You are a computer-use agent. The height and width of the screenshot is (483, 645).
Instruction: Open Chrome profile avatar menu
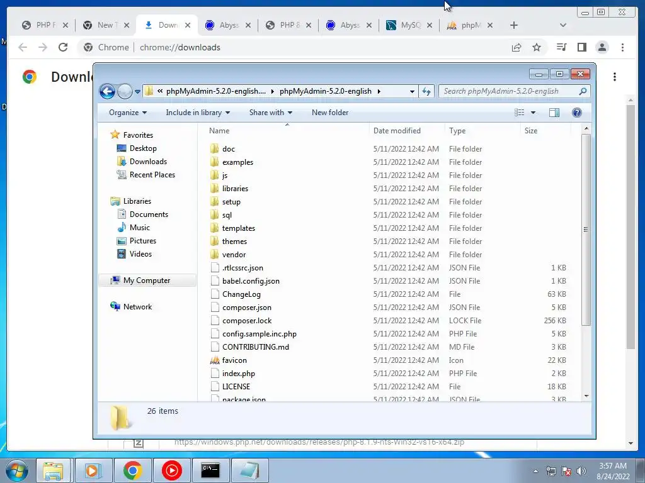[x=602, y=47]
